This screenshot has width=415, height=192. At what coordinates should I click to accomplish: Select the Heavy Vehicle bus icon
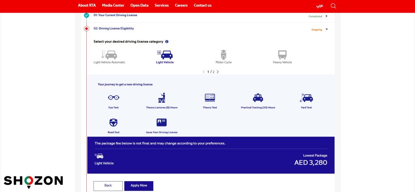pyautogui.click(x=282, y=55)
